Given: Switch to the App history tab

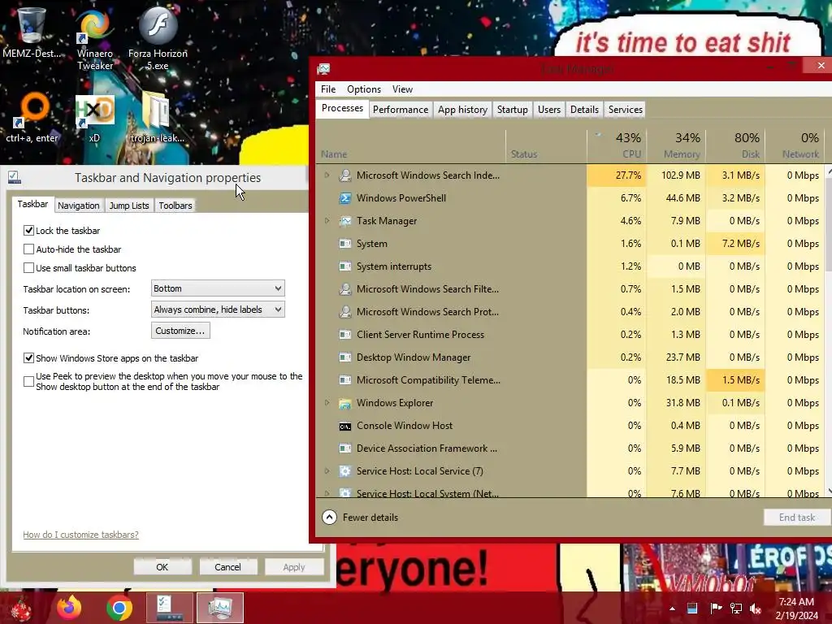Looking at the screenshot, I should 462,110.
